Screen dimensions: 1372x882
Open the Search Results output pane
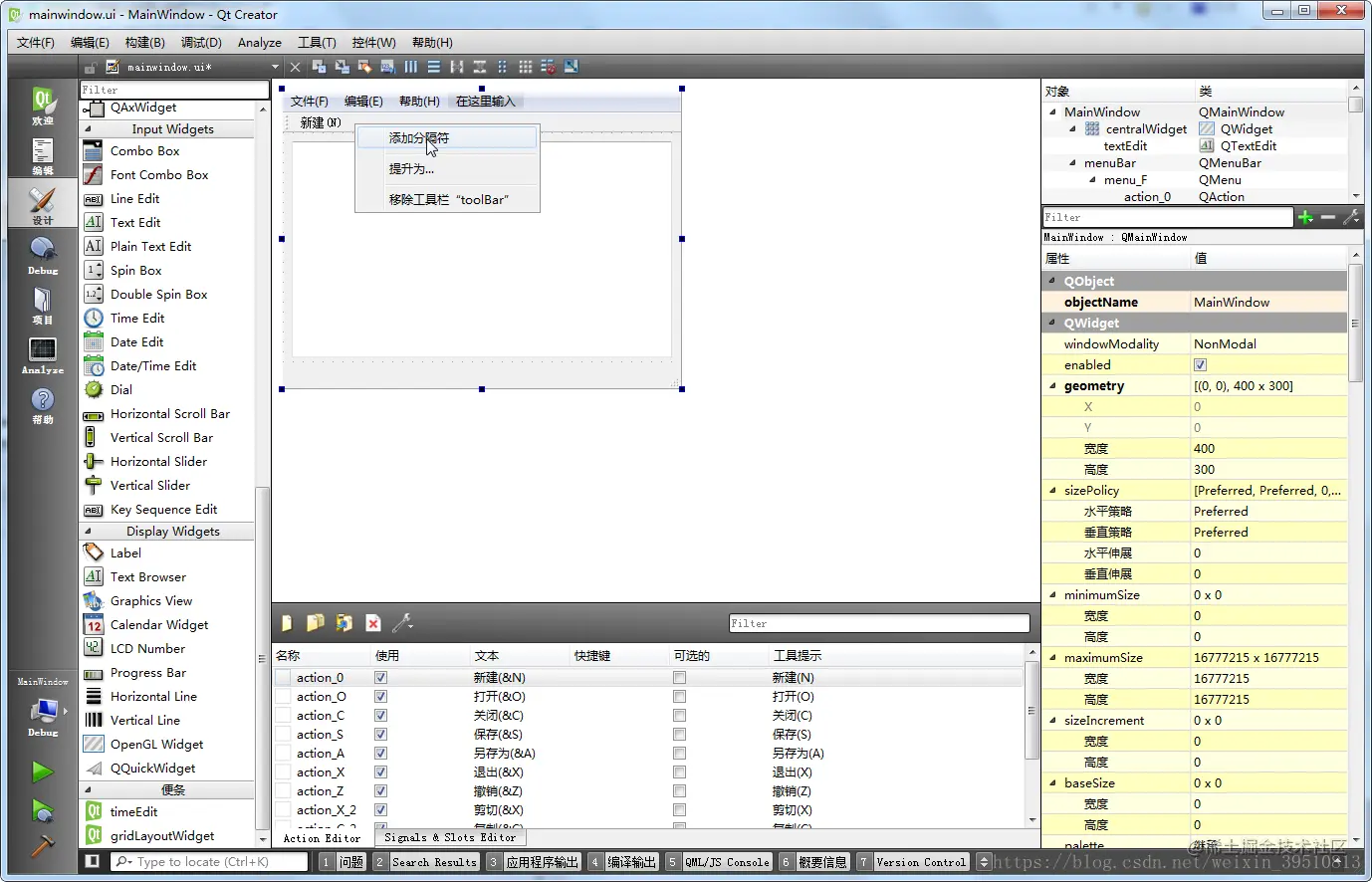click(x=426, y=862)
